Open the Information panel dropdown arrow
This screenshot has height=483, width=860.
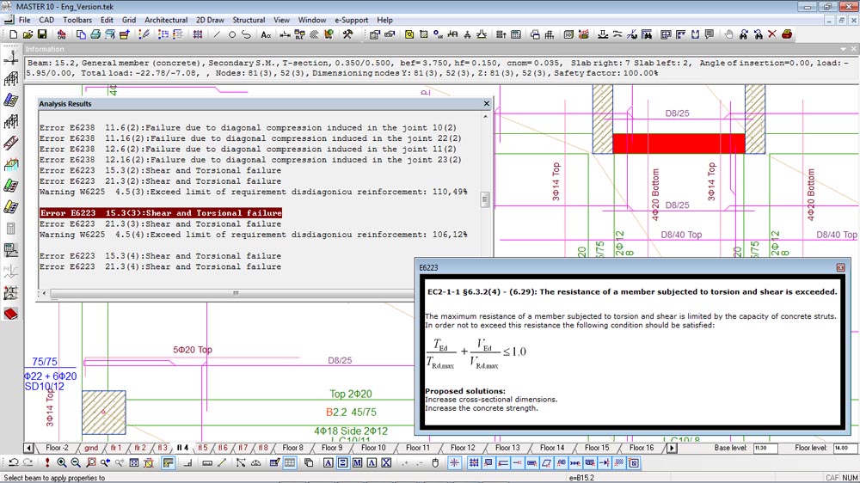point(843,49)
